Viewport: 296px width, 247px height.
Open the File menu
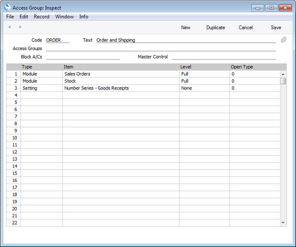[x=10, y=17]
